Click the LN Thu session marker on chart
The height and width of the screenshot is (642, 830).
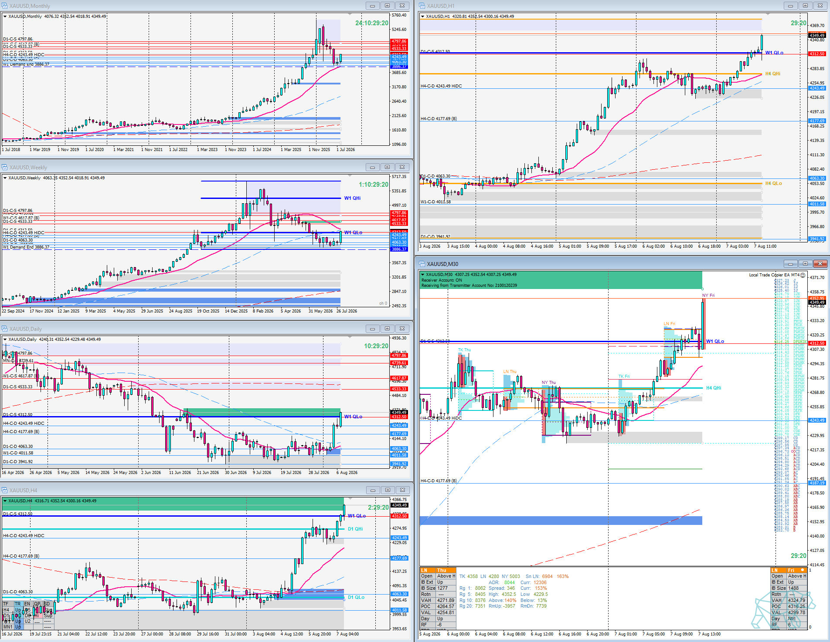[510, 372]
